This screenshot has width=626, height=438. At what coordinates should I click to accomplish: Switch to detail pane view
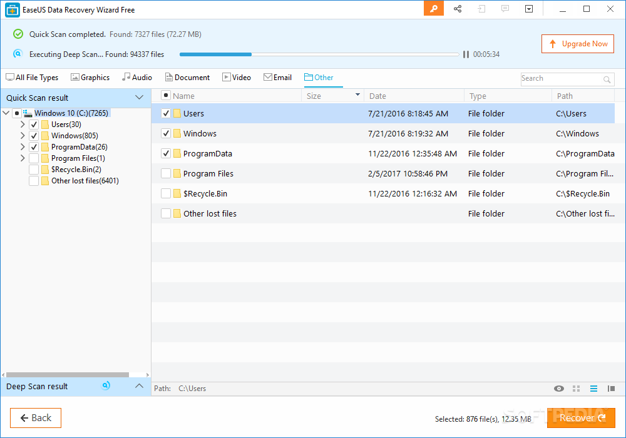pos(611,389)
